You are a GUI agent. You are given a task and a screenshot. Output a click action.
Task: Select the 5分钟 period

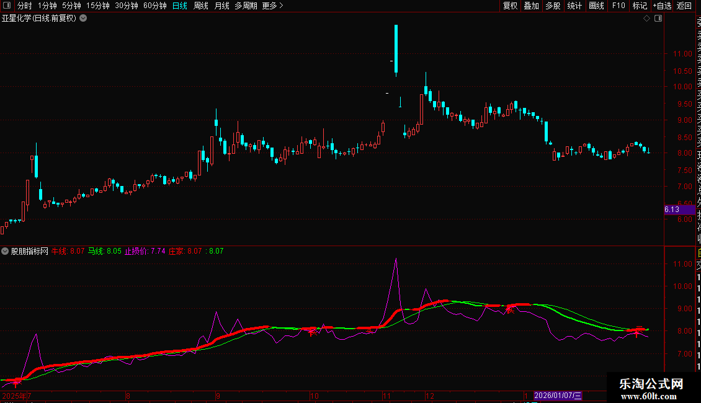coord(71,6)
